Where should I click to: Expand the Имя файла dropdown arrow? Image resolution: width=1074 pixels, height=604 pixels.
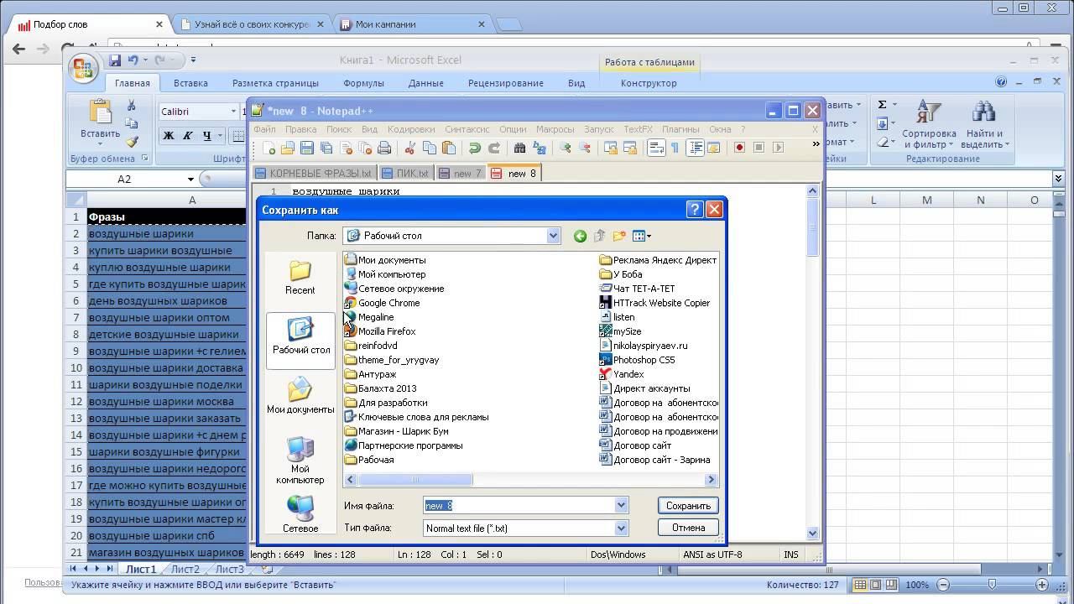click(621, 505)
